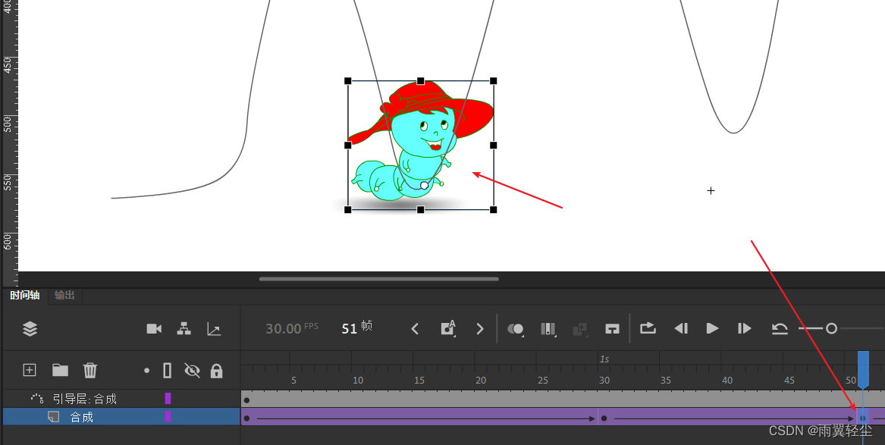Click the 合成 layer type icon
885x445 pixels.
tap(54, 417)
